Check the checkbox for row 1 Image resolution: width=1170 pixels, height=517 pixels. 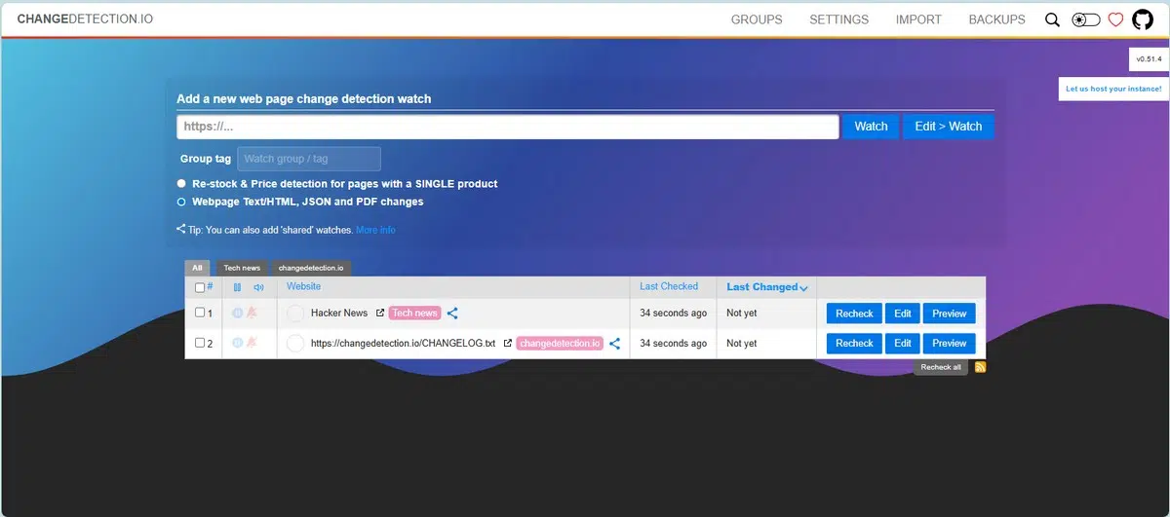pyautogui.click(x=200, y=313)
